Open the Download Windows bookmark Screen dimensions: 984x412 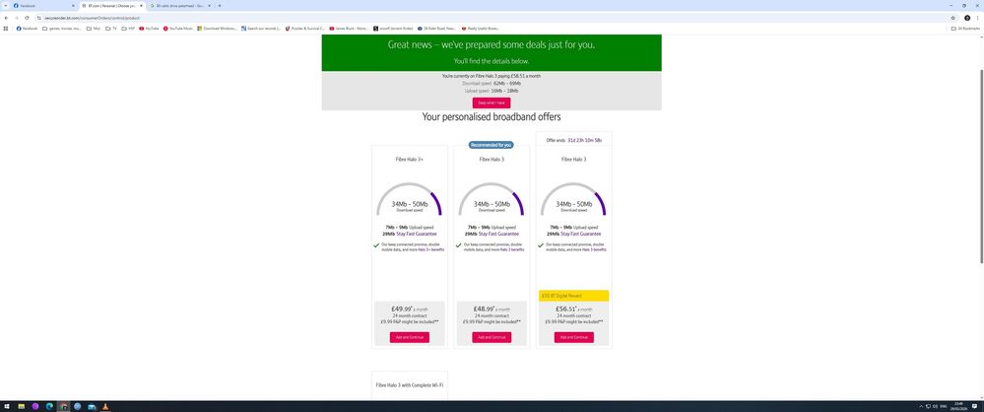(217, 29)
